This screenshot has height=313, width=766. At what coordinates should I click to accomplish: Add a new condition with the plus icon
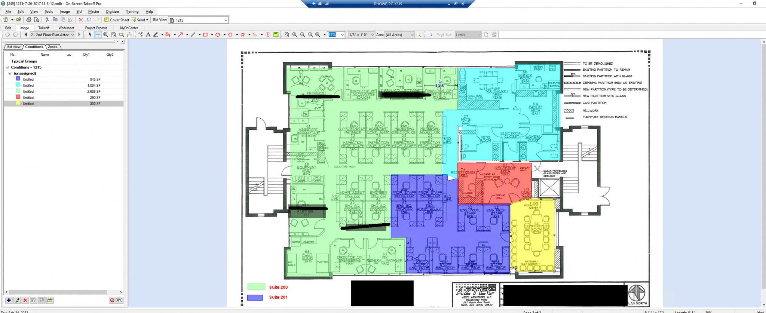(9, 300)
